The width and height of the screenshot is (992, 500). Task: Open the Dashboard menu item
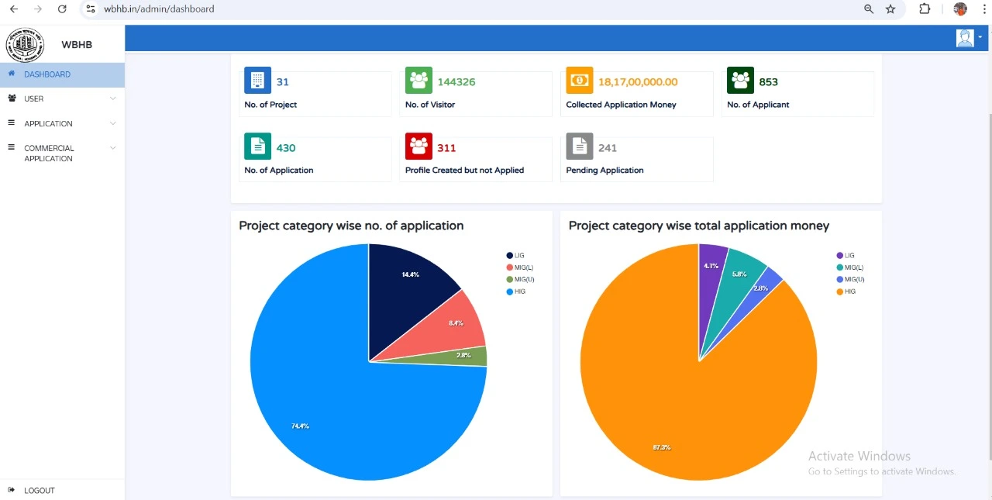pyautogui.click(x=62, y=74)
